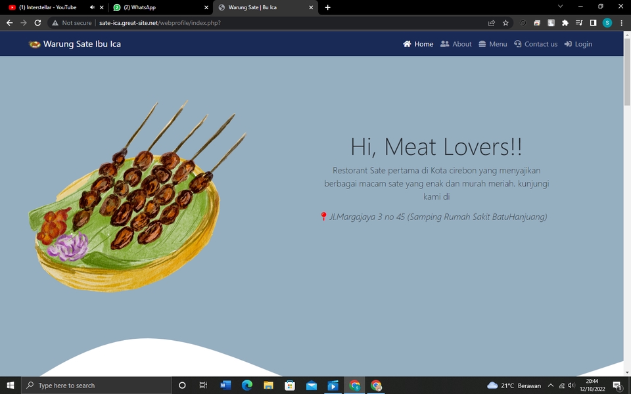Image resolution: width=631 pixels, height=394 pixels.
Task: Open the Menu nav item
Action: pyautogui.click(x=493, y=44)
